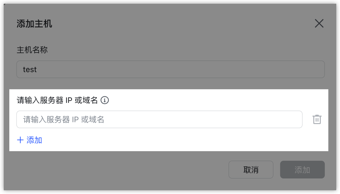The image size is (340, 194).
Task: Place cursor after the word test
Action: point(37,70)
